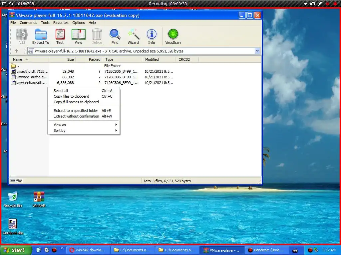Select vmware_authd.e... file icon

pos(13,77)
